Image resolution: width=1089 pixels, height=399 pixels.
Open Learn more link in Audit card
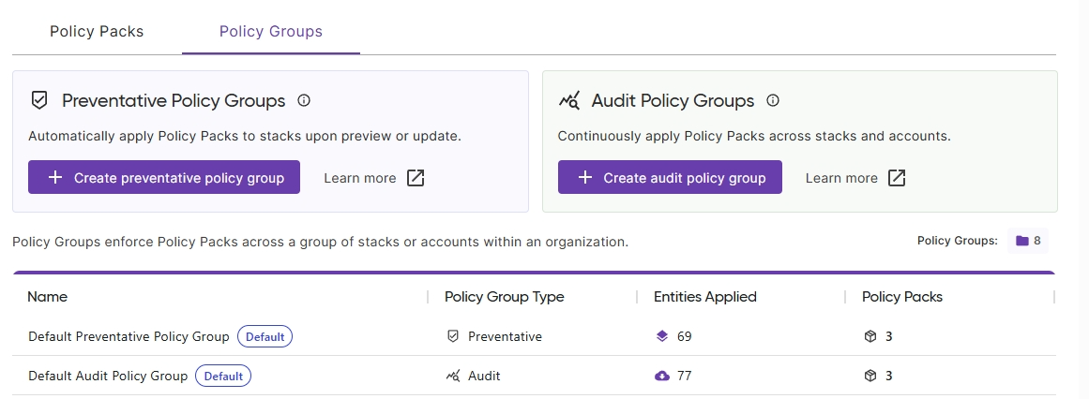click(x=841, y=178)
